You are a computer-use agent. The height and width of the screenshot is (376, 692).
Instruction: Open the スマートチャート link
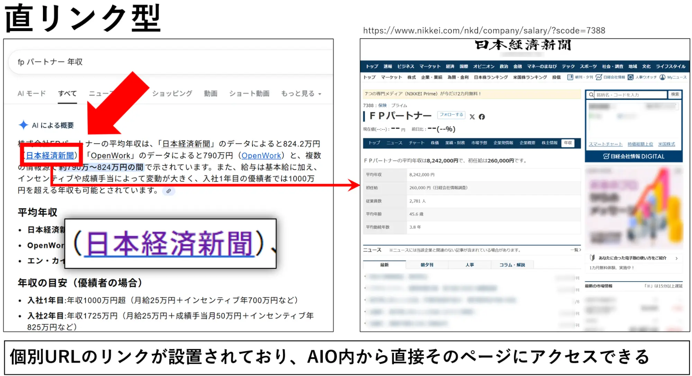tap(605, 144)
